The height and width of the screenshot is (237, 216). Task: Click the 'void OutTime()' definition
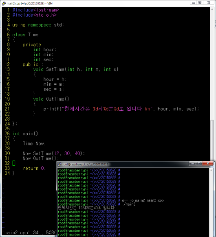click(x=51, y=99)
